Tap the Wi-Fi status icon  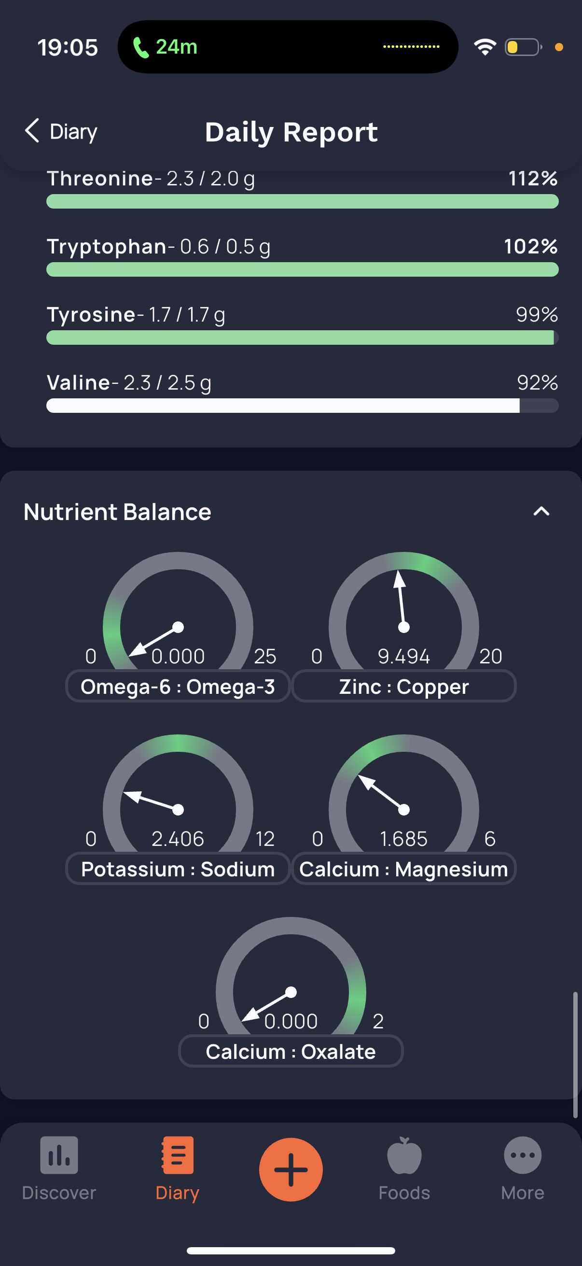point(485,47)
